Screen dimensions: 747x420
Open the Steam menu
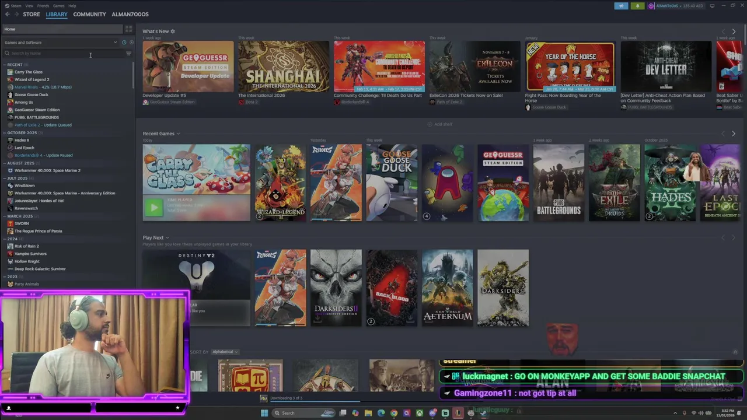point(15,6)
